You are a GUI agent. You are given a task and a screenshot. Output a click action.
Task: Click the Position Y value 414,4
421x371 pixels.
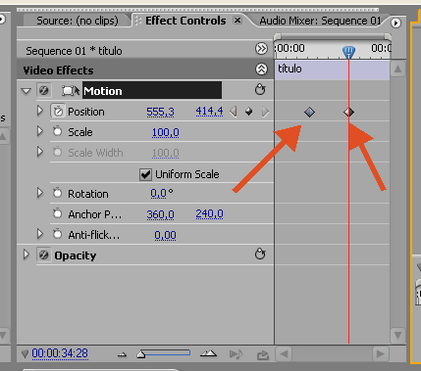[209, 112]
